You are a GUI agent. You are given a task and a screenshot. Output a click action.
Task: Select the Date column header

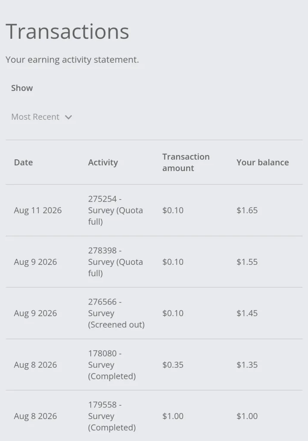pos(23,162)
